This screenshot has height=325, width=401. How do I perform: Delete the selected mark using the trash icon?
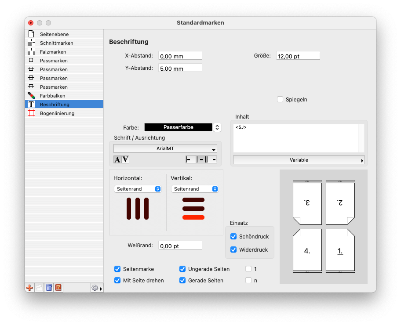(x=49, y=288)
